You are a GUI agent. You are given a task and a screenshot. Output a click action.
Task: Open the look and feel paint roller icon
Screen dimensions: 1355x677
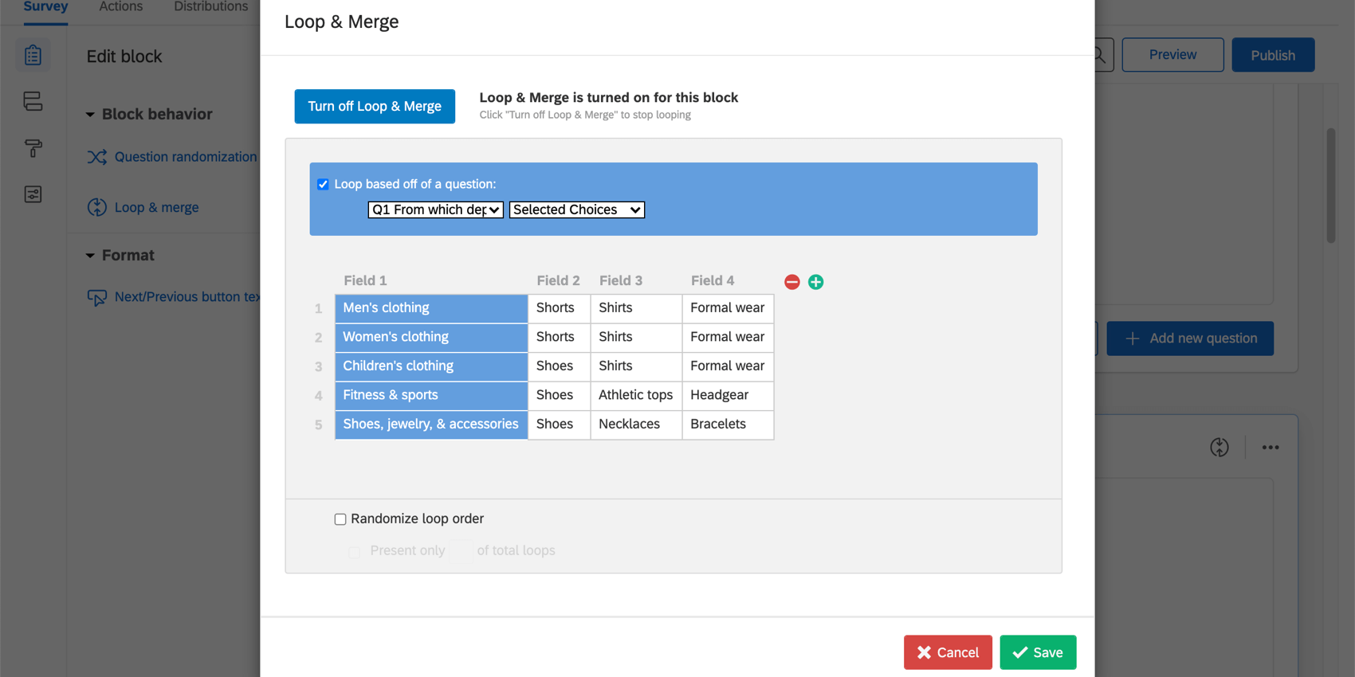point(33,148)
